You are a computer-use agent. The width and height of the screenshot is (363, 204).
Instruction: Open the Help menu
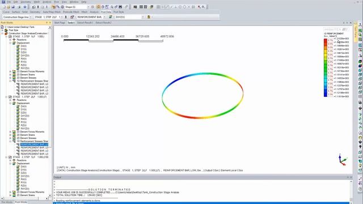click(84, 2)
